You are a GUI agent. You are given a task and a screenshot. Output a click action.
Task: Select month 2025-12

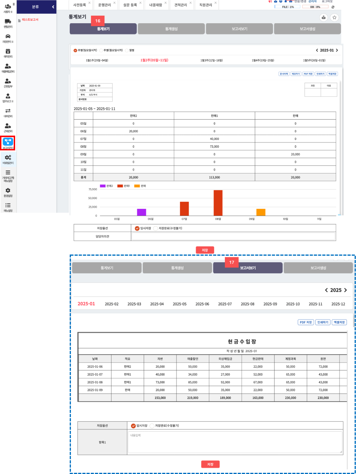click(x=338, y=304)
